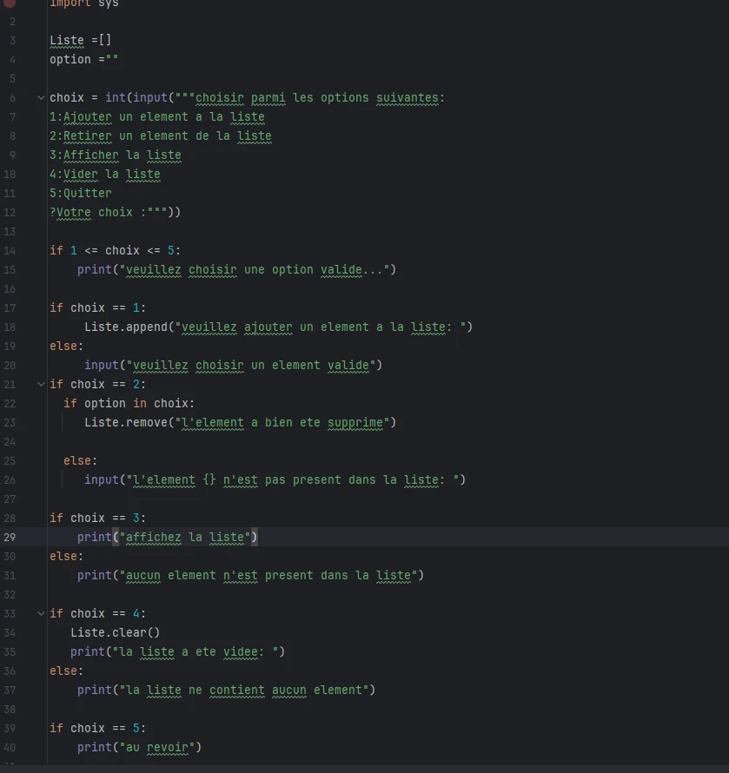Remove the red breakpoint on line 1

[x=10, y=3]
